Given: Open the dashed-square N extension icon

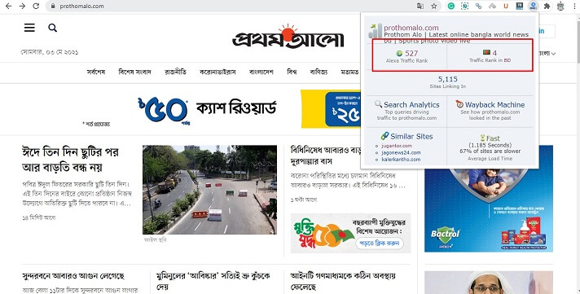Looking at the screenshot, I should coord(464,6).
